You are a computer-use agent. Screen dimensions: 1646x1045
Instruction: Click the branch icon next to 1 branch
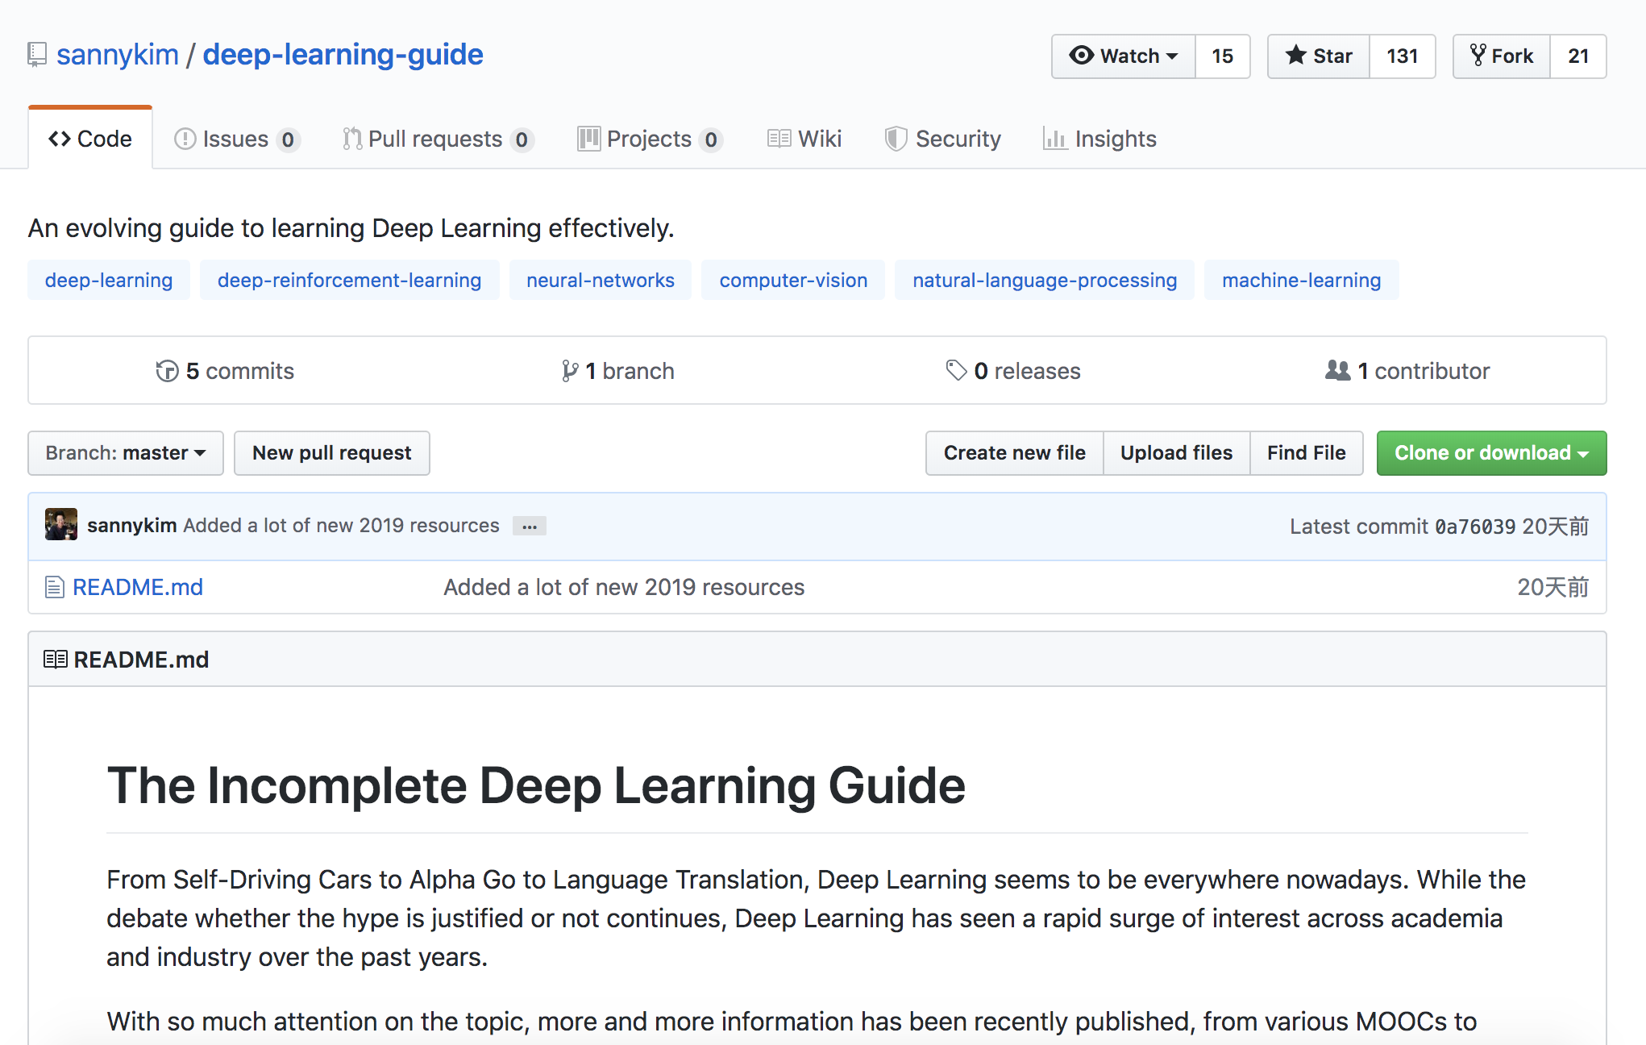(570, 371)
